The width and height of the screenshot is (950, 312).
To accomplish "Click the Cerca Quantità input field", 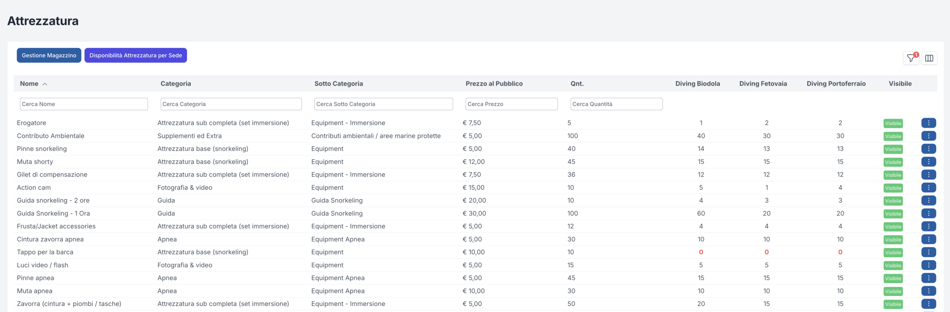I will tap(616, 104).
